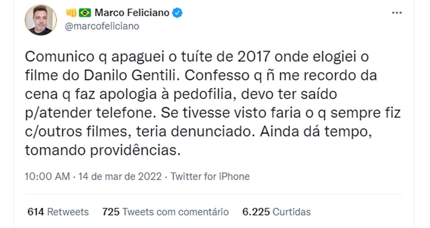Open the three-dot more options menu

click(x=396, y=13)
